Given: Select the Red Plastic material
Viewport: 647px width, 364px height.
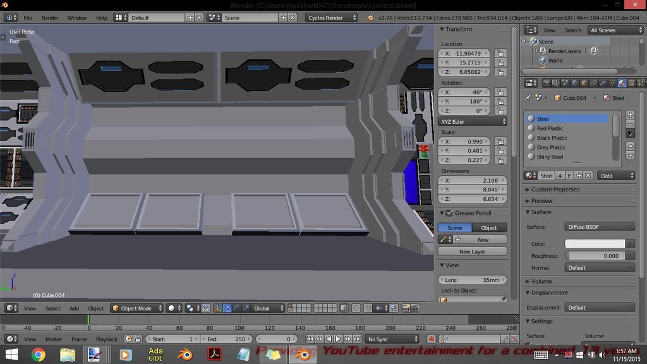Looking at the screenshot, I should point(550,128).
